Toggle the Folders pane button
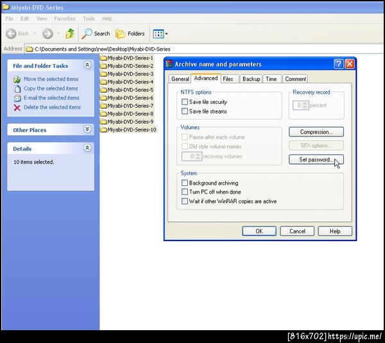Image resolution: width=385 pixels, height=343 pixels. pyautogui.click(x=130, y=33)
